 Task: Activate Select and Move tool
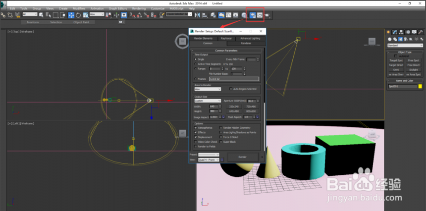click(71, 15)
